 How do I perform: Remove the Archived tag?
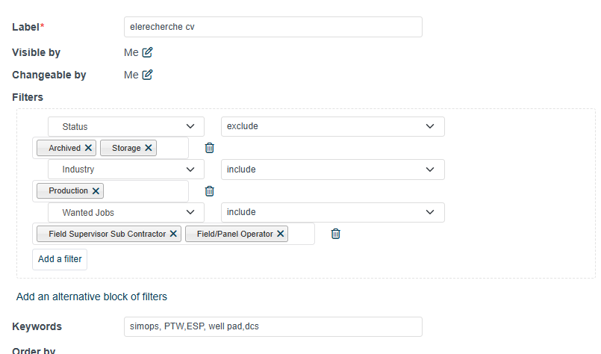pos(88,148)
